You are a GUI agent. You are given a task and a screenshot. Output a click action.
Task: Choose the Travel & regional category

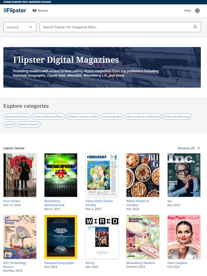coord(29,124)
